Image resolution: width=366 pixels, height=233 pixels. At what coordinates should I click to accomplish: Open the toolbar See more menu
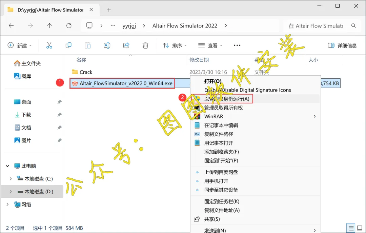237,45
